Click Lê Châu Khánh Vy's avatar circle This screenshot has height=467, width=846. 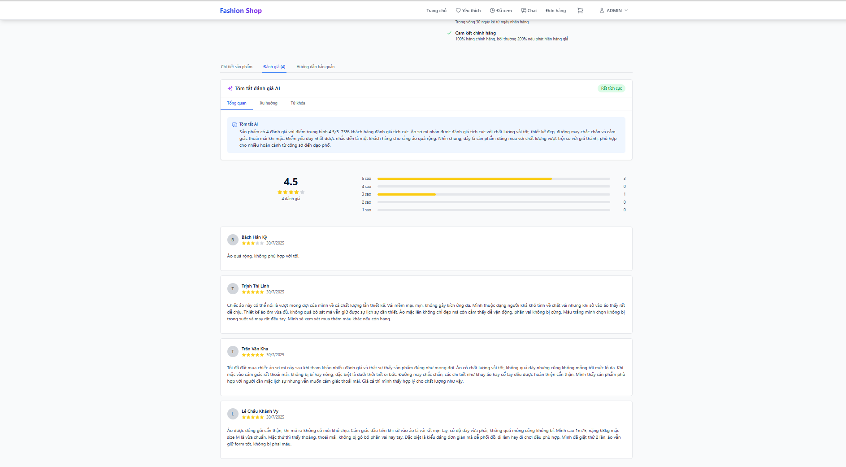coord(233,414)
